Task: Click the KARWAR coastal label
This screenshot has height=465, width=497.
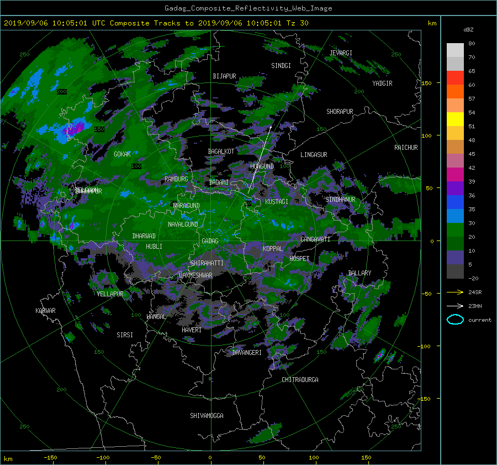Action: [45, 311]
